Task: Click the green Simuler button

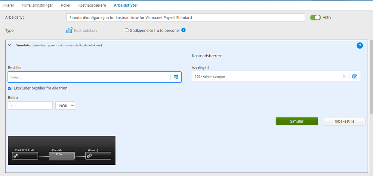Action: pos(297,121)
